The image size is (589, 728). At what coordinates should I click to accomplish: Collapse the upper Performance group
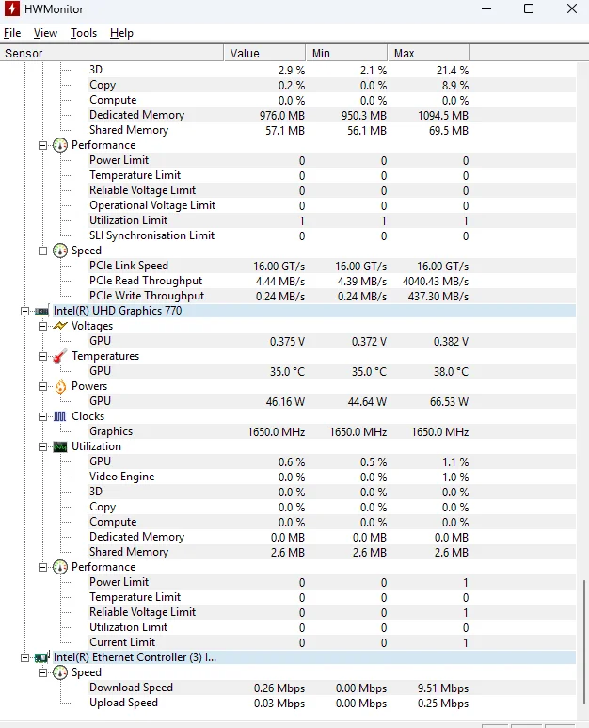pos(42,145)
